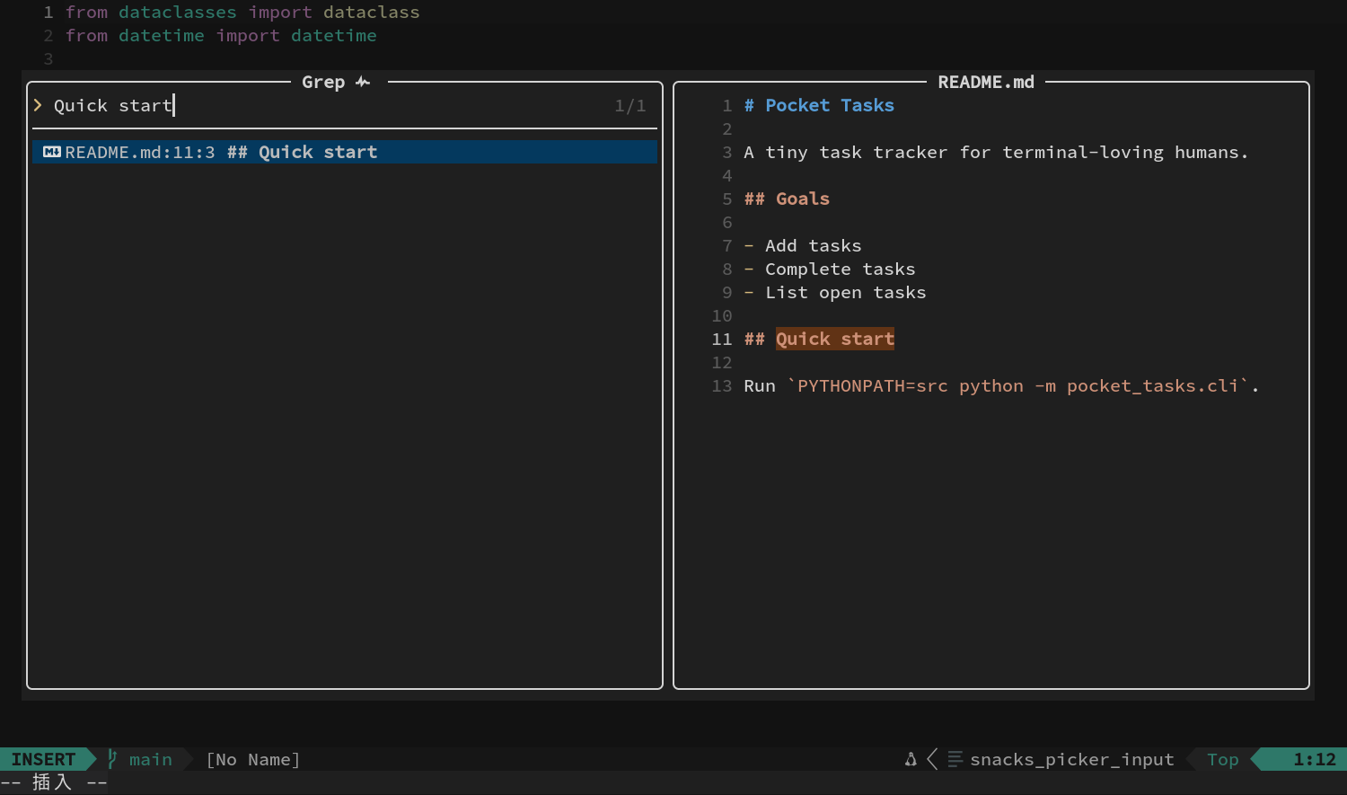Click 'from dataclasses import dataclass' in background buffer
Image resolution: width=1347 pixels, height=795 pixels.
point(242,13)
